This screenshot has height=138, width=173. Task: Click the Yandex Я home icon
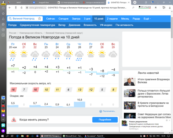point(16,8)
